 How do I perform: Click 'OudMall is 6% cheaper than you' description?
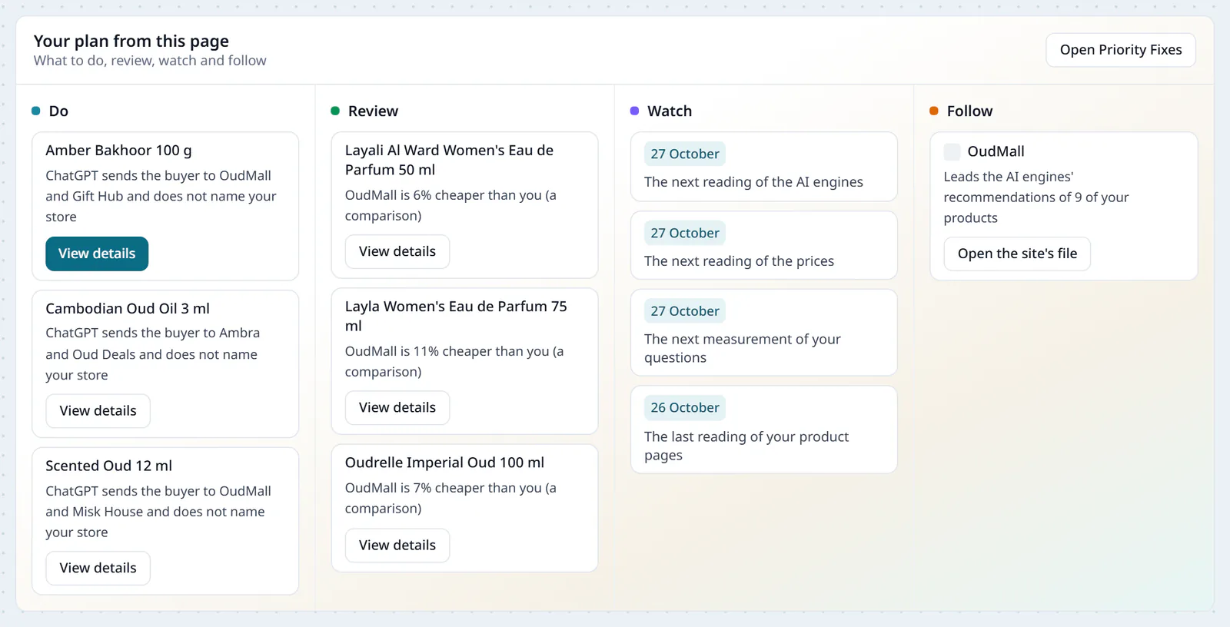coord(450,205)
